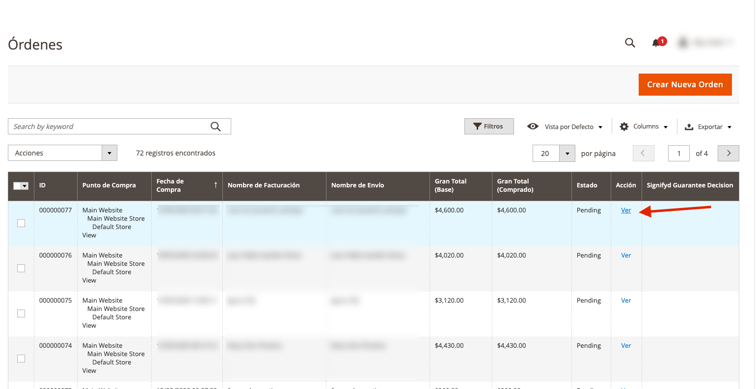The height and width of the screenshot is (389, 756).
Task: Click the eye icon for Vista por Defecto
Action: [533, 127]
